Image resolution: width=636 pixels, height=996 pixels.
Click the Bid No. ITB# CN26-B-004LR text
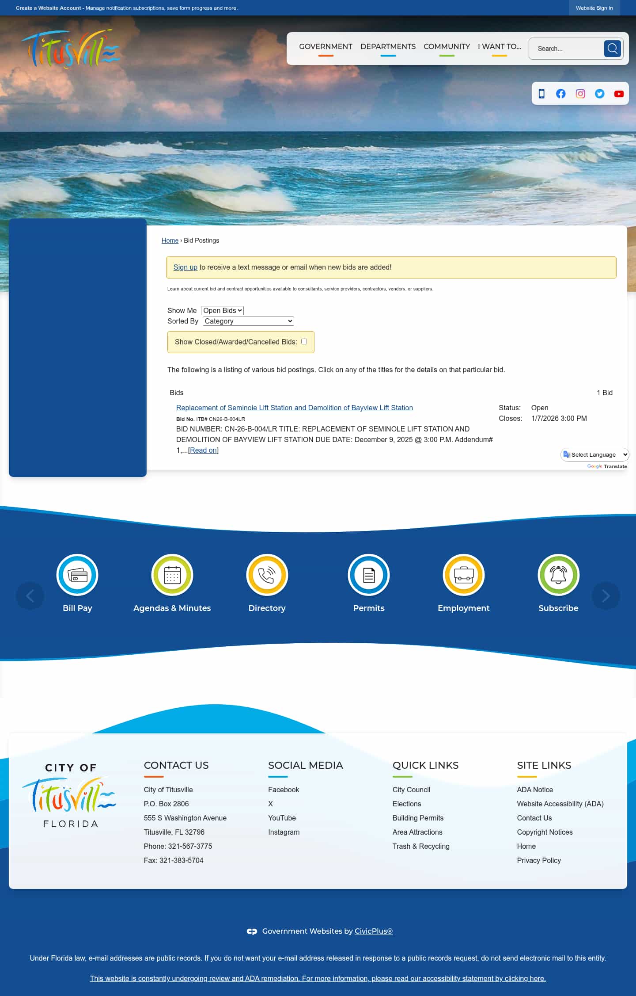(x=211, y=419)
